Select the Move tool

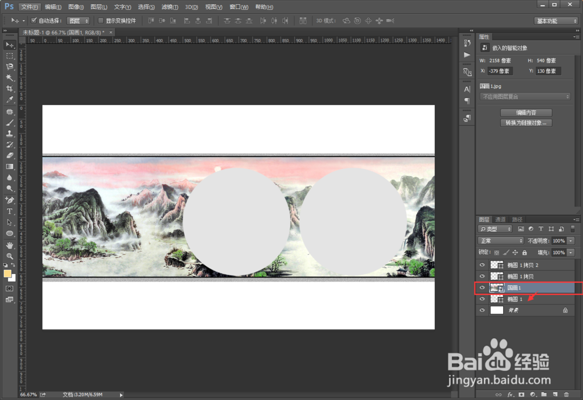pos(10,45)
